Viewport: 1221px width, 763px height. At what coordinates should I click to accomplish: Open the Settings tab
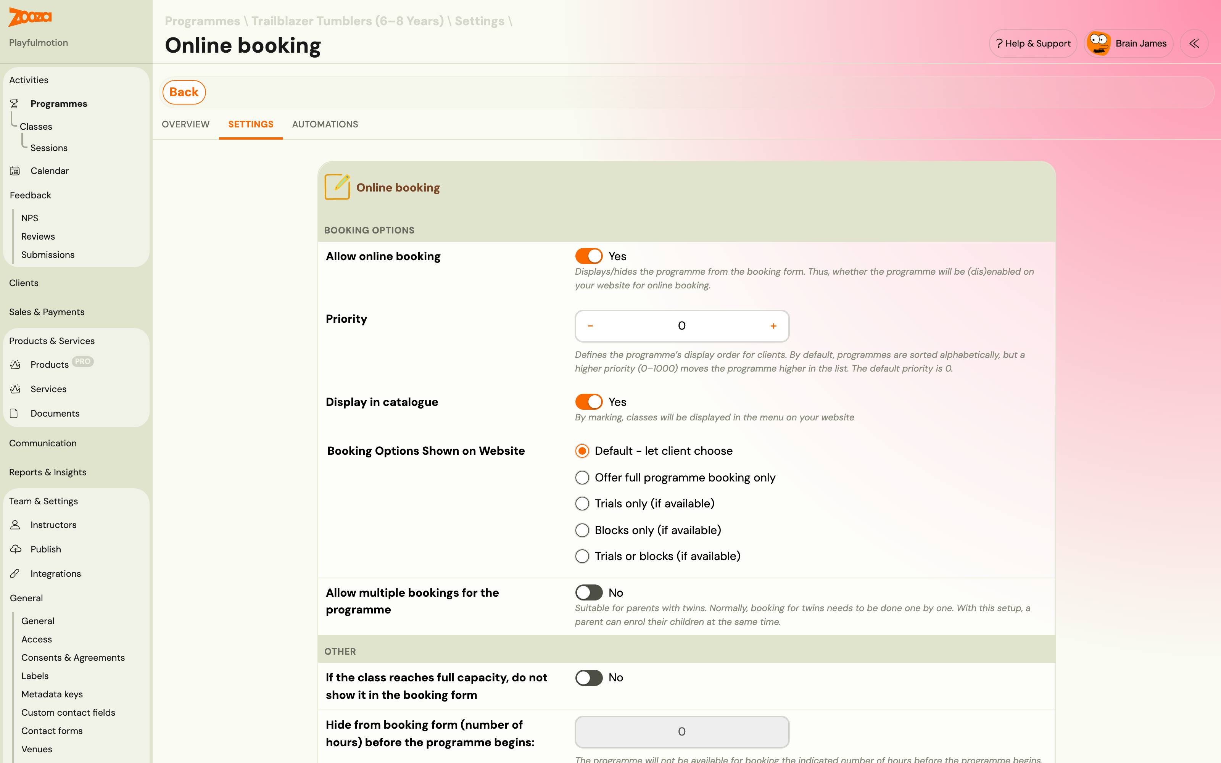(x=251, y=124)
